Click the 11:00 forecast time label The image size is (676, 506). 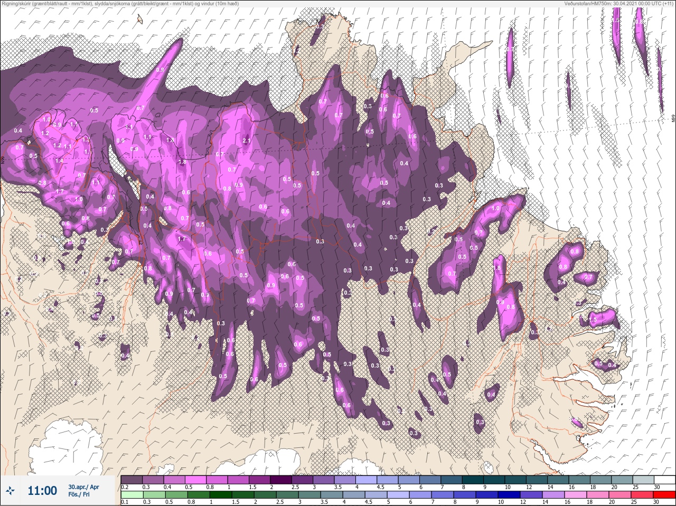tap(42, 491)
